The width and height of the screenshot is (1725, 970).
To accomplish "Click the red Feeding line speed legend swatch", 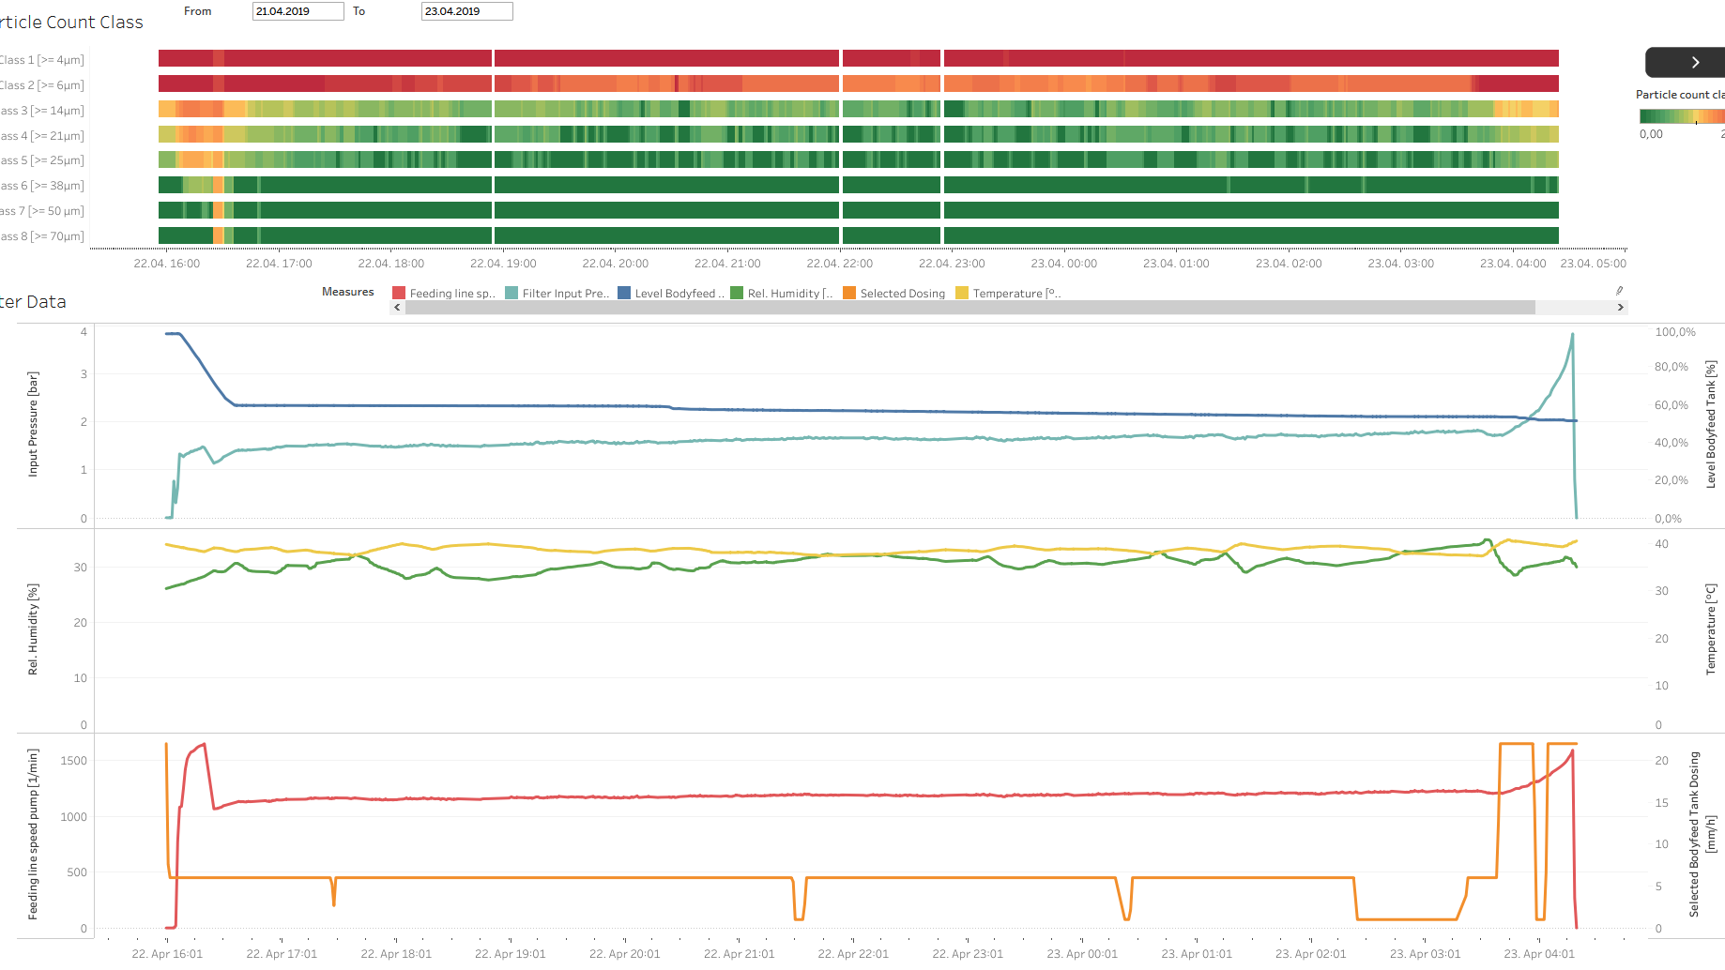I will pos(399,294).
